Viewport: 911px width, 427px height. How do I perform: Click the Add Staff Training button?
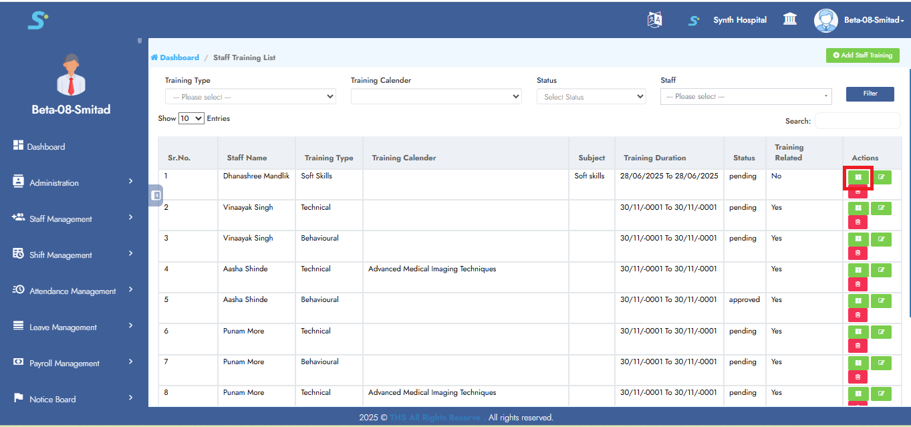(862, 55)
